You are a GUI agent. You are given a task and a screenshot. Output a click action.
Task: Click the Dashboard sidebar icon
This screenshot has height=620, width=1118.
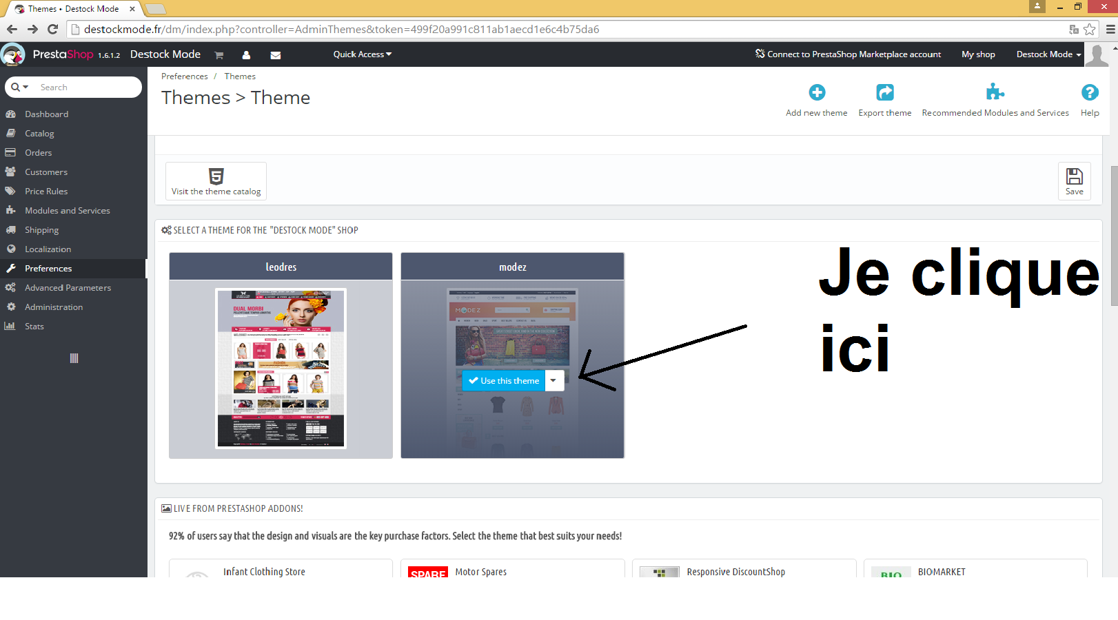pyautogui.click(x=10, y=114)
